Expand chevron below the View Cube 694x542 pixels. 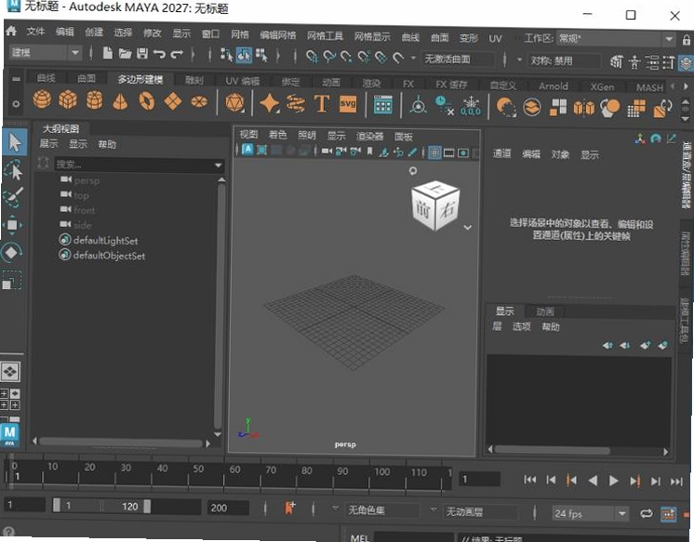point(467,228)
